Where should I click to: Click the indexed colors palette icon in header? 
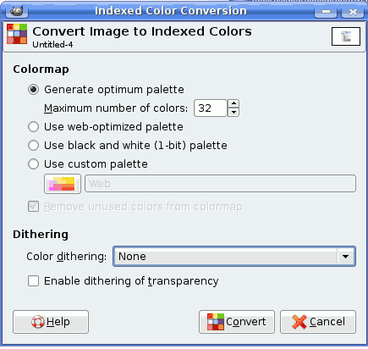pyautogui.click(x=17, y=34)
